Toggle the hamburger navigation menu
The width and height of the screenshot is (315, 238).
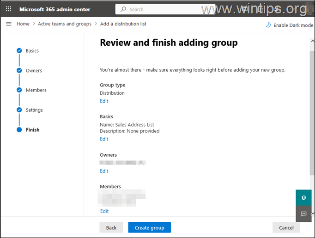coord(9,24)
